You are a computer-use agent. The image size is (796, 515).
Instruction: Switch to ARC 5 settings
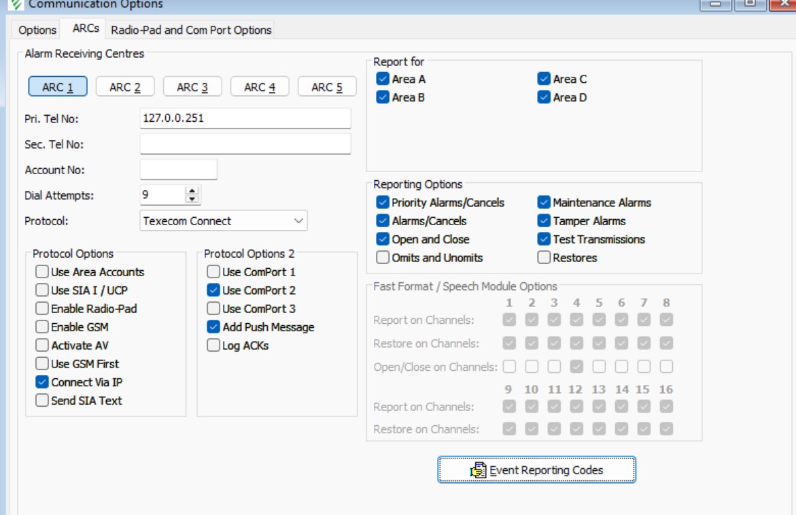327,87
